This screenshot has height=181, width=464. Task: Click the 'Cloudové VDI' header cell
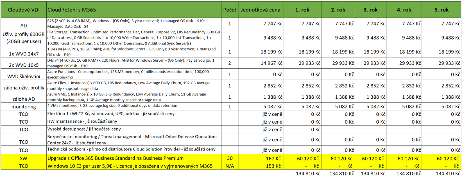(x=24, y=10)
